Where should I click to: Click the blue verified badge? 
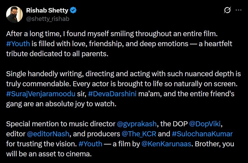73,11
